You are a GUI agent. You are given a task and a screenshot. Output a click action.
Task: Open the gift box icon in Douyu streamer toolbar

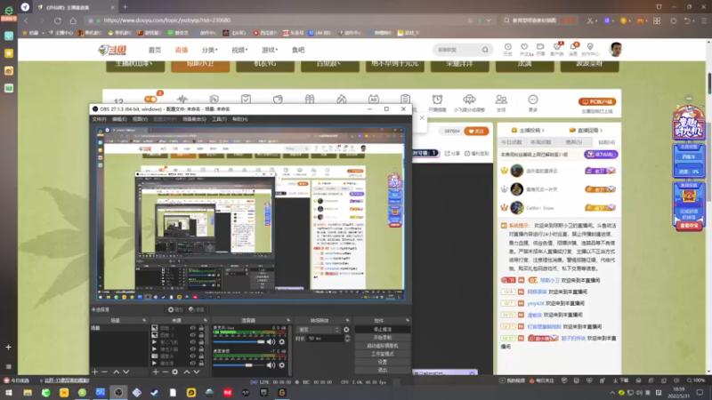pos(310,99)
